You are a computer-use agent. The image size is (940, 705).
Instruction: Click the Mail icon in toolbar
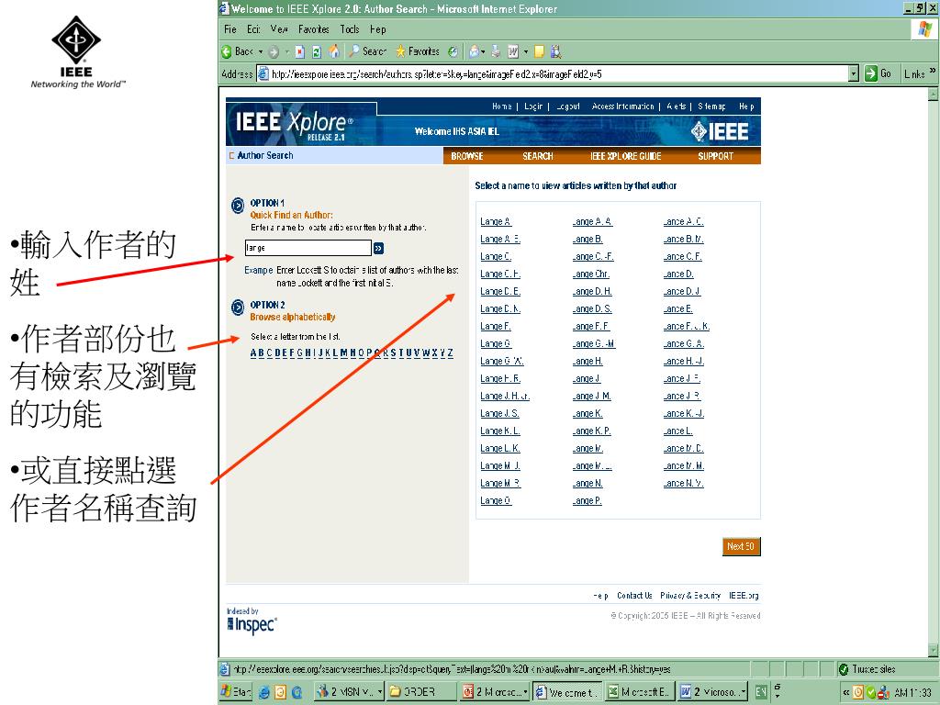click(x=474, y=52)
